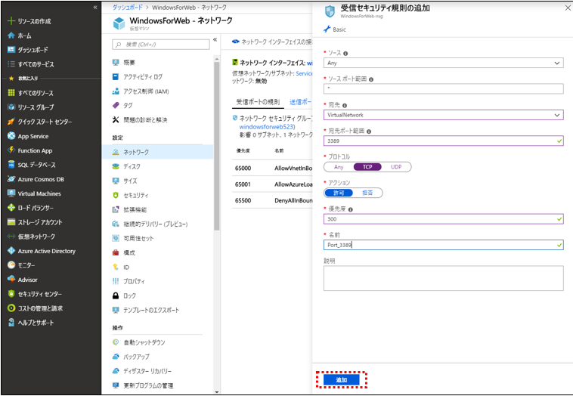573x396 pixels.
Task: Click the resource menu vertical scrollbar
Action: click(217, 146)
